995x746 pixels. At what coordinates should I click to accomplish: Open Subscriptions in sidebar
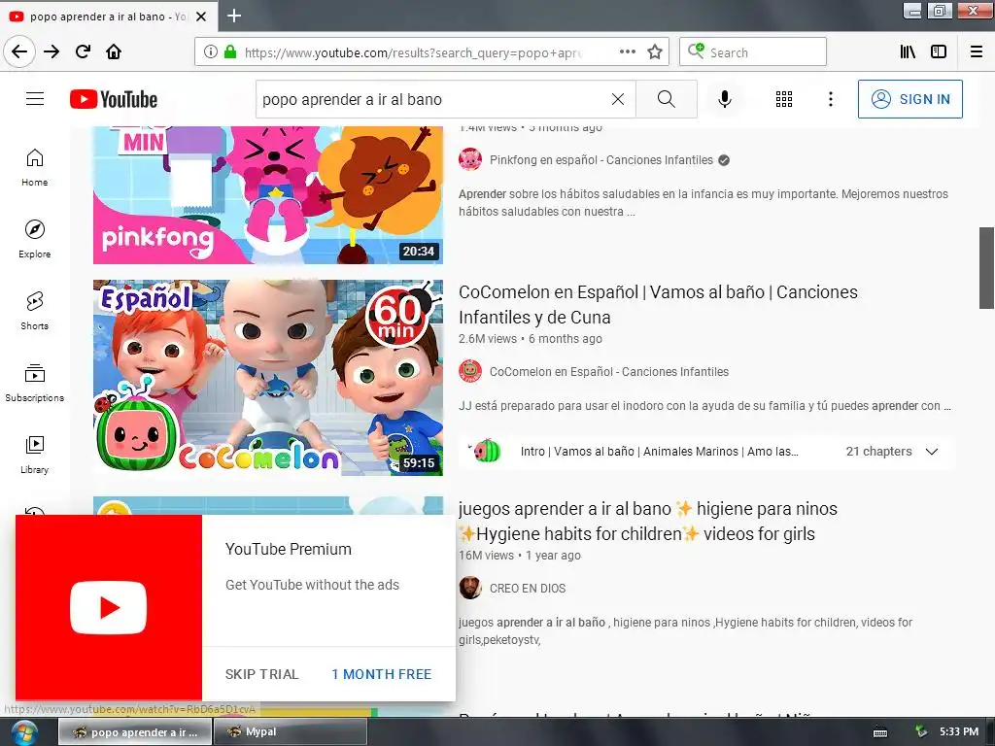point(35,383)
